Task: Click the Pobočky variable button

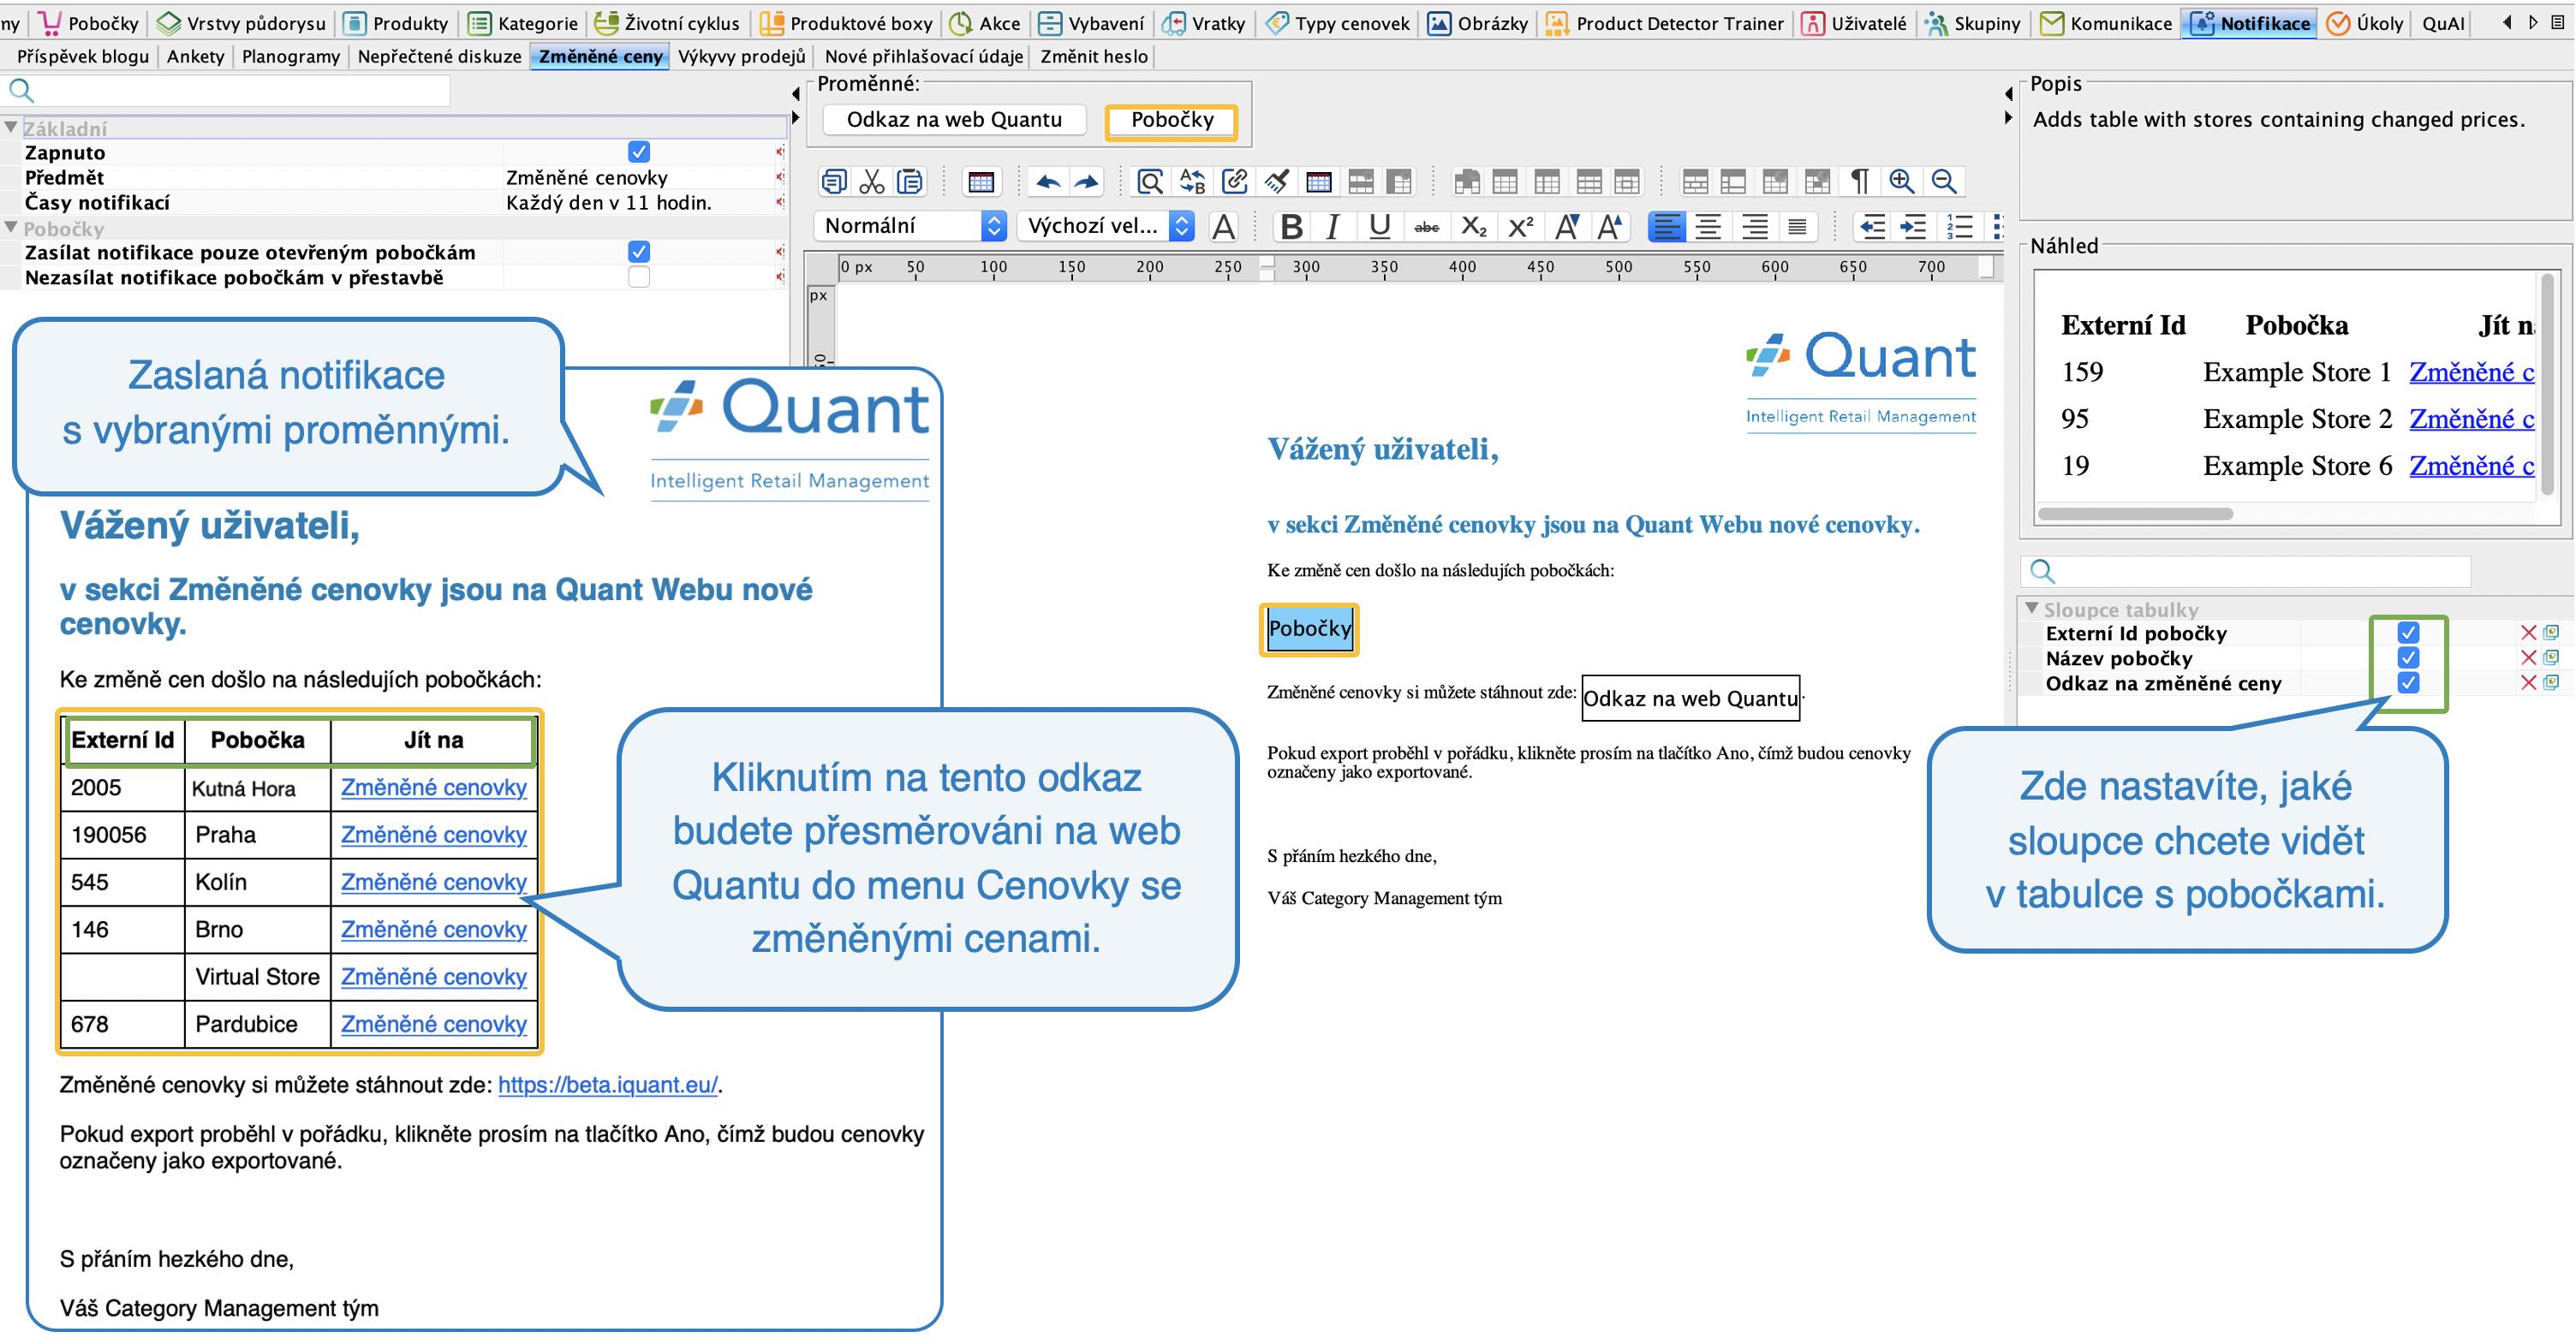Action: click(1172, 120)
